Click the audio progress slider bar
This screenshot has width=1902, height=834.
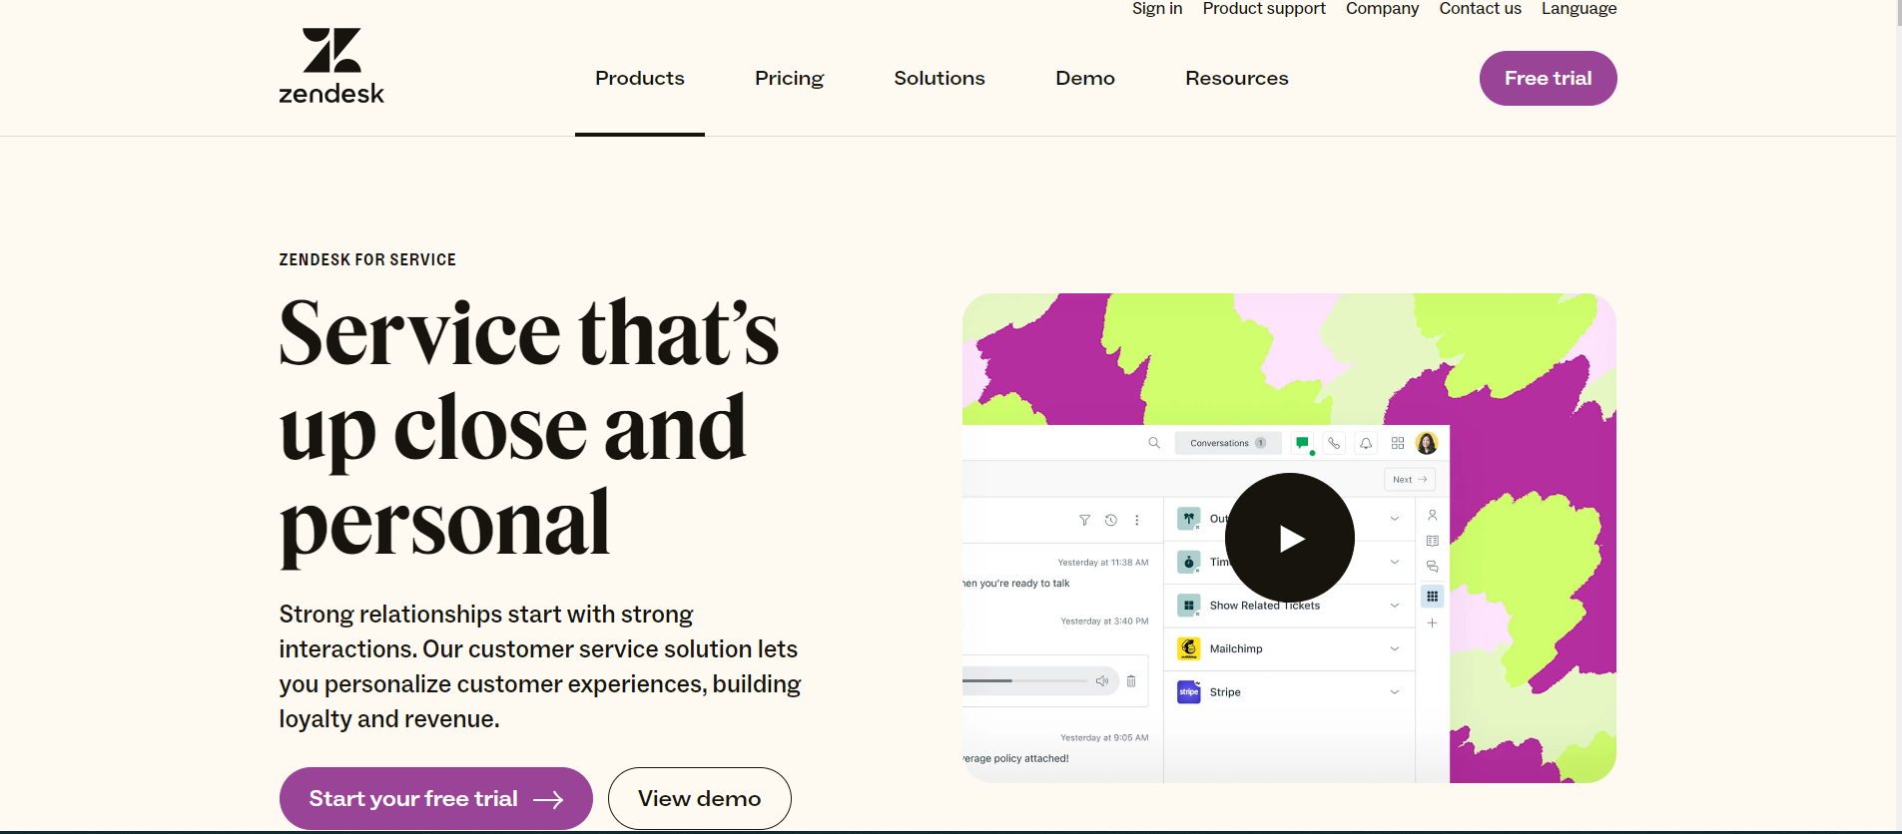pyautogui.click(x=1025, y=680)
